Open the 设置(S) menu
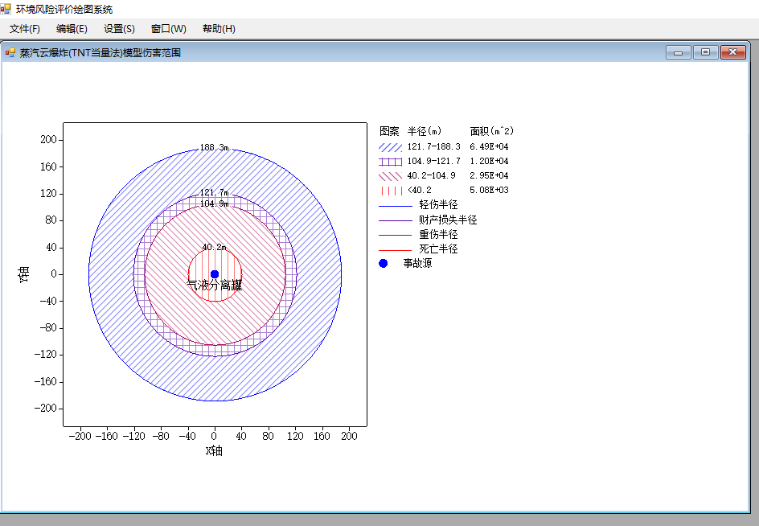 (119, 29)
